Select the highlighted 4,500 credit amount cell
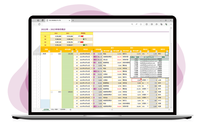 (x=136, y=80)
